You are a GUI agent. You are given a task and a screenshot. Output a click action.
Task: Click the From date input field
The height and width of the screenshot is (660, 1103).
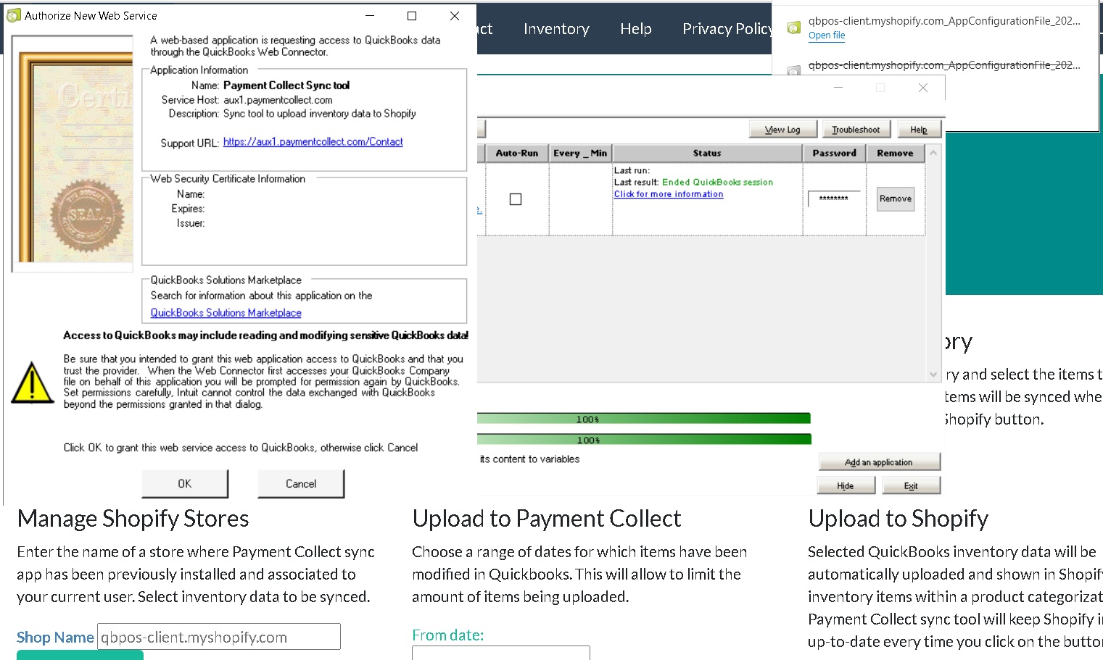pos(500,653)
